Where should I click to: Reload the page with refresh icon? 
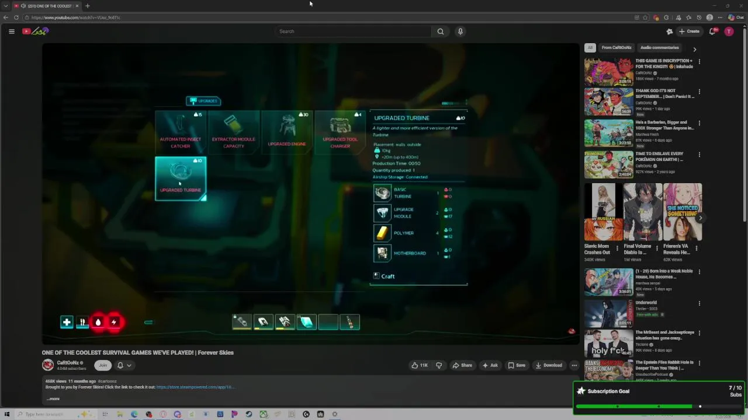point(16,17)
